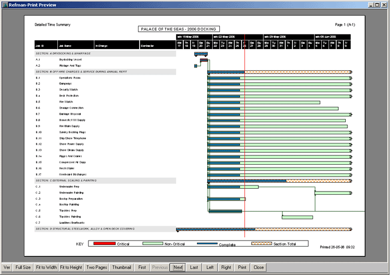
Task: Go to the Next page
Action: click(x=177, y=267)
